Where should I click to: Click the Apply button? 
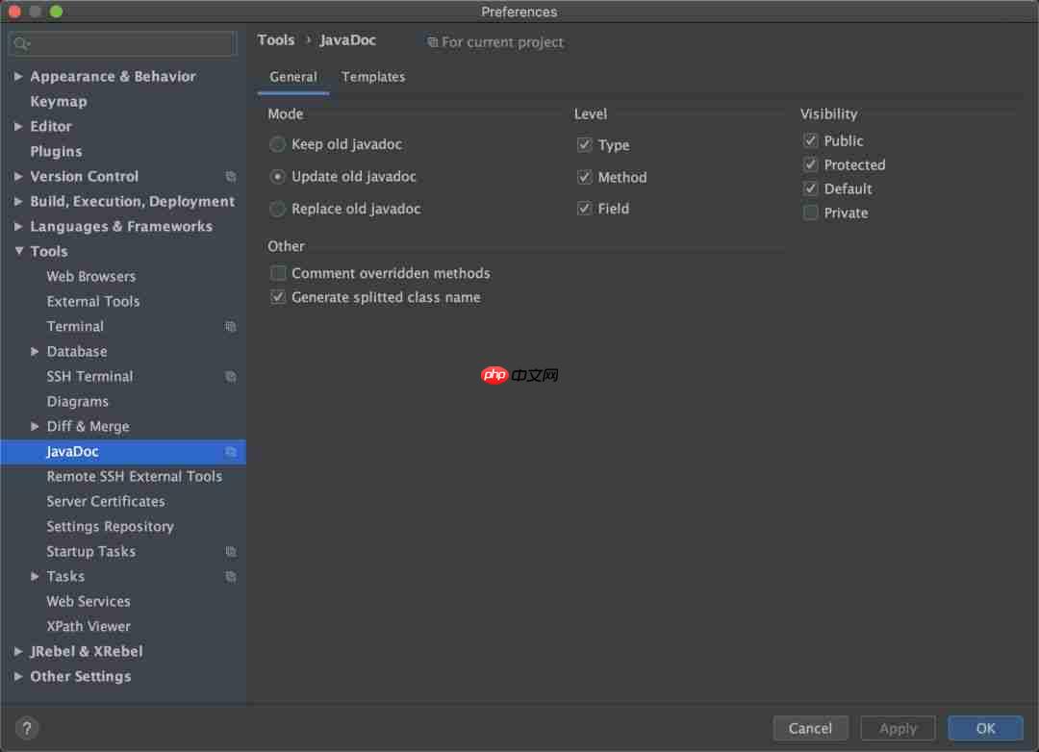898,728
